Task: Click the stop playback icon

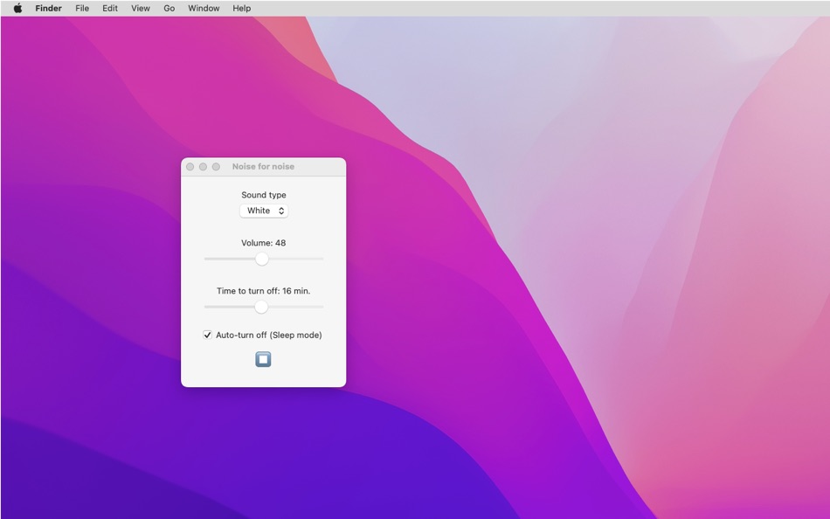Action: click(262, 358)
